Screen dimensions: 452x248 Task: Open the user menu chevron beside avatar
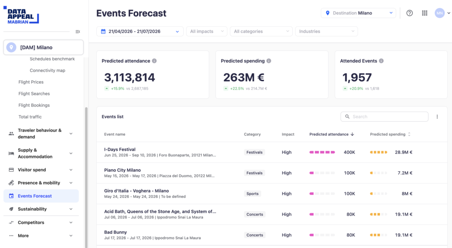coord(448,13)
